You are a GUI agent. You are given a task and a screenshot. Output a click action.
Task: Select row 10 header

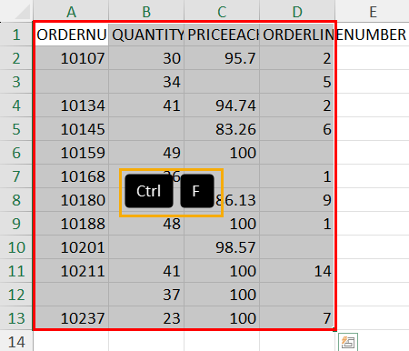[16, 247]
